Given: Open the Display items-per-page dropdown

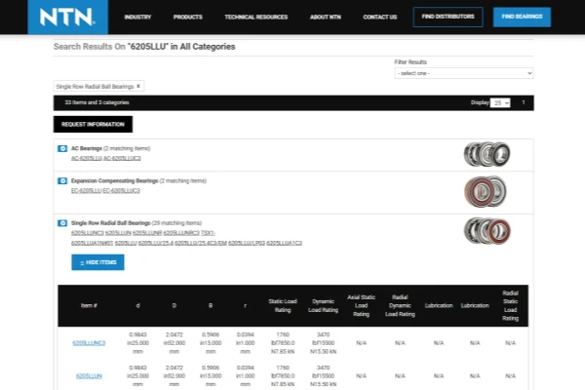Looking at the screenshot, I should 500,102.
